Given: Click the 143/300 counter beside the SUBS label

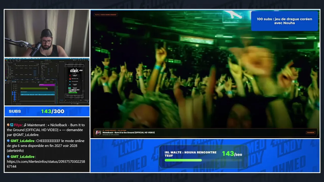Looking at the screenshot, I should [x=53, y=111].
